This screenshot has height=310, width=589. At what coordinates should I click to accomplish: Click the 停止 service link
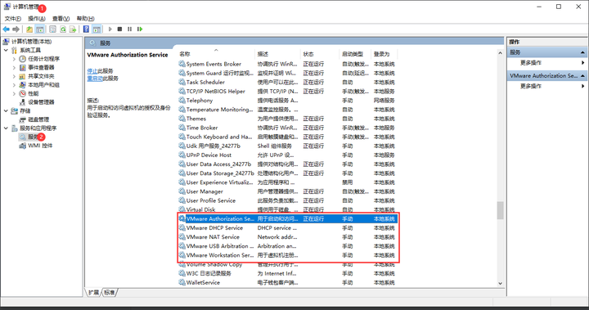[92, 70]
